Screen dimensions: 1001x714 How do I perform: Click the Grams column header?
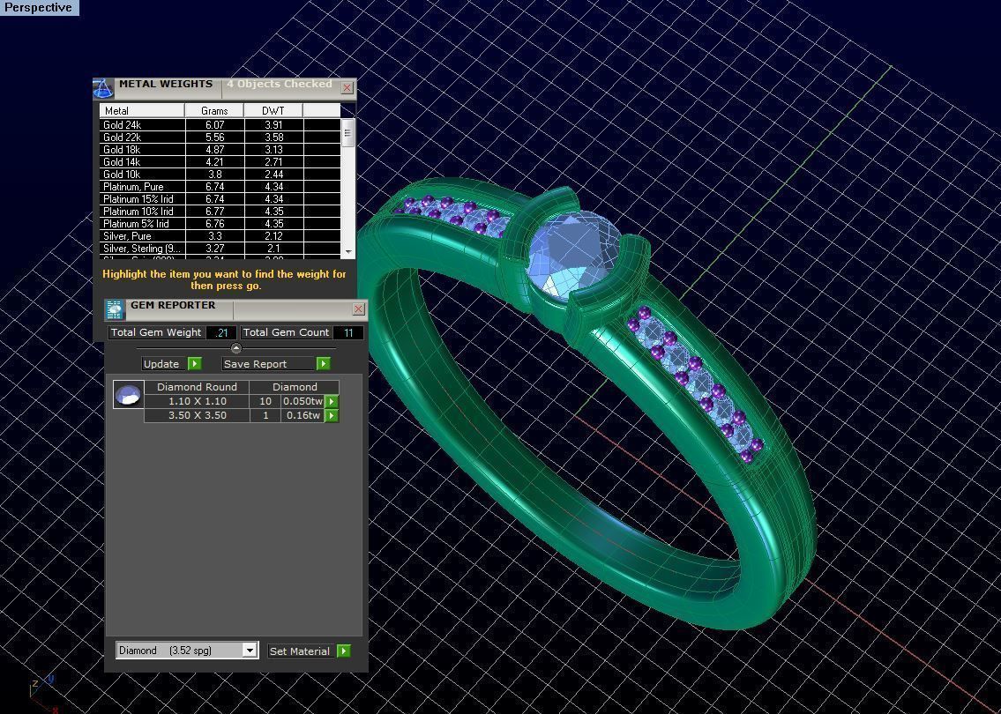tap(214, 110)
